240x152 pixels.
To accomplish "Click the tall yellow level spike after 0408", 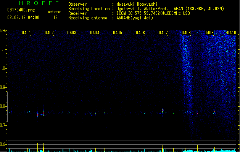I will click(197, 147).
